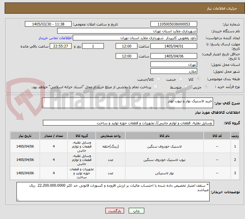This screenshot has height=219, width=245.
Task: Click the price validity time field
Action: (127, 56)
